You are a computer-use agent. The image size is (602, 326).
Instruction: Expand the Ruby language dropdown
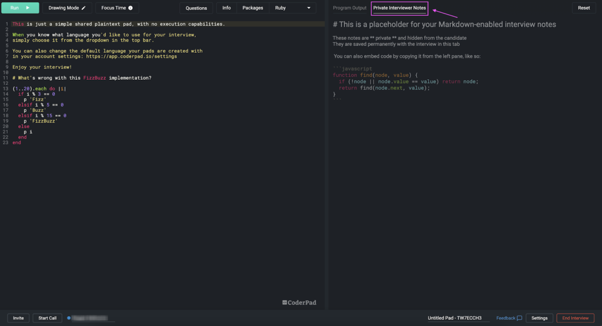pyautogui.click(x=293, y=8)
